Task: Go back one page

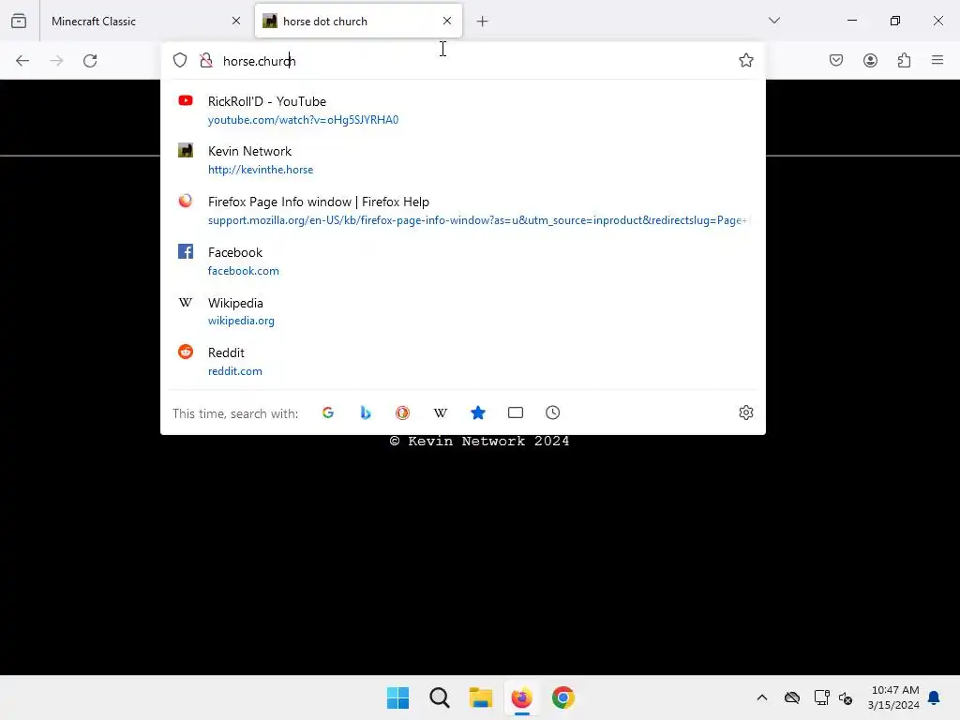Action: (x=22, y=61)
